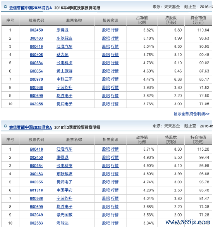Screen dimensions: 213x228
Task: Open stock code 600054
Action: pyautogui.click(x=36, y=71)
